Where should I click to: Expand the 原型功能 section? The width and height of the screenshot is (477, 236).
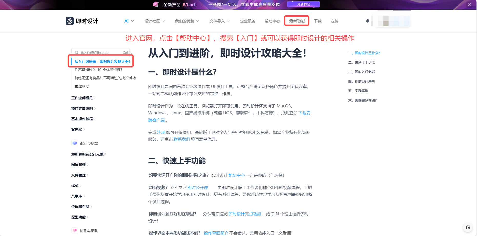[x=80, y=217]
